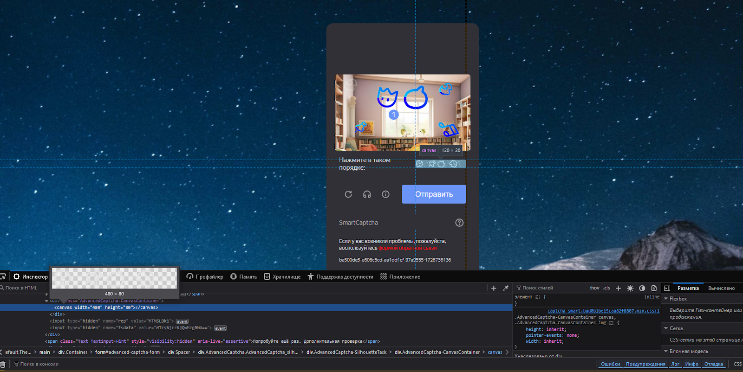
Task: Select the div.Container breadcrumb
Action: [x=72, y=352]
